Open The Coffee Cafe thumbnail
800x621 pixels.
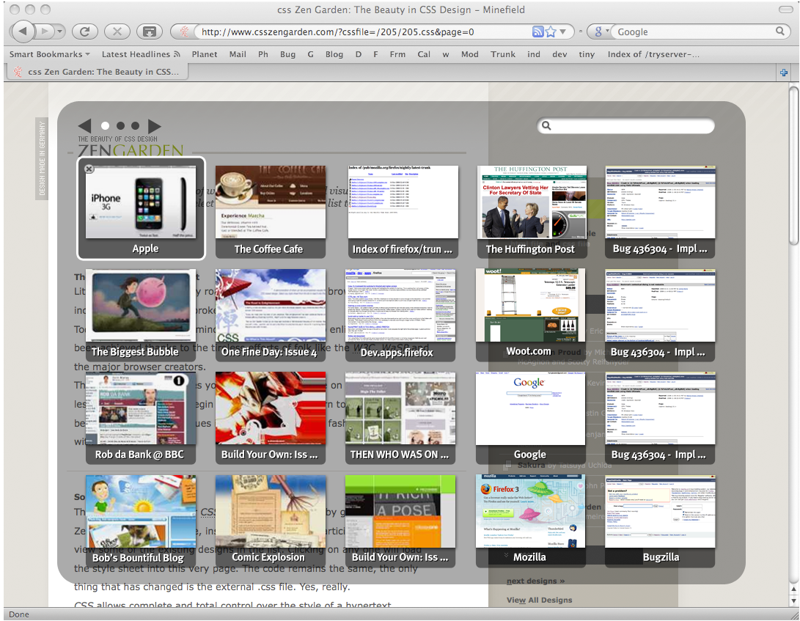[x=271, y=211]
